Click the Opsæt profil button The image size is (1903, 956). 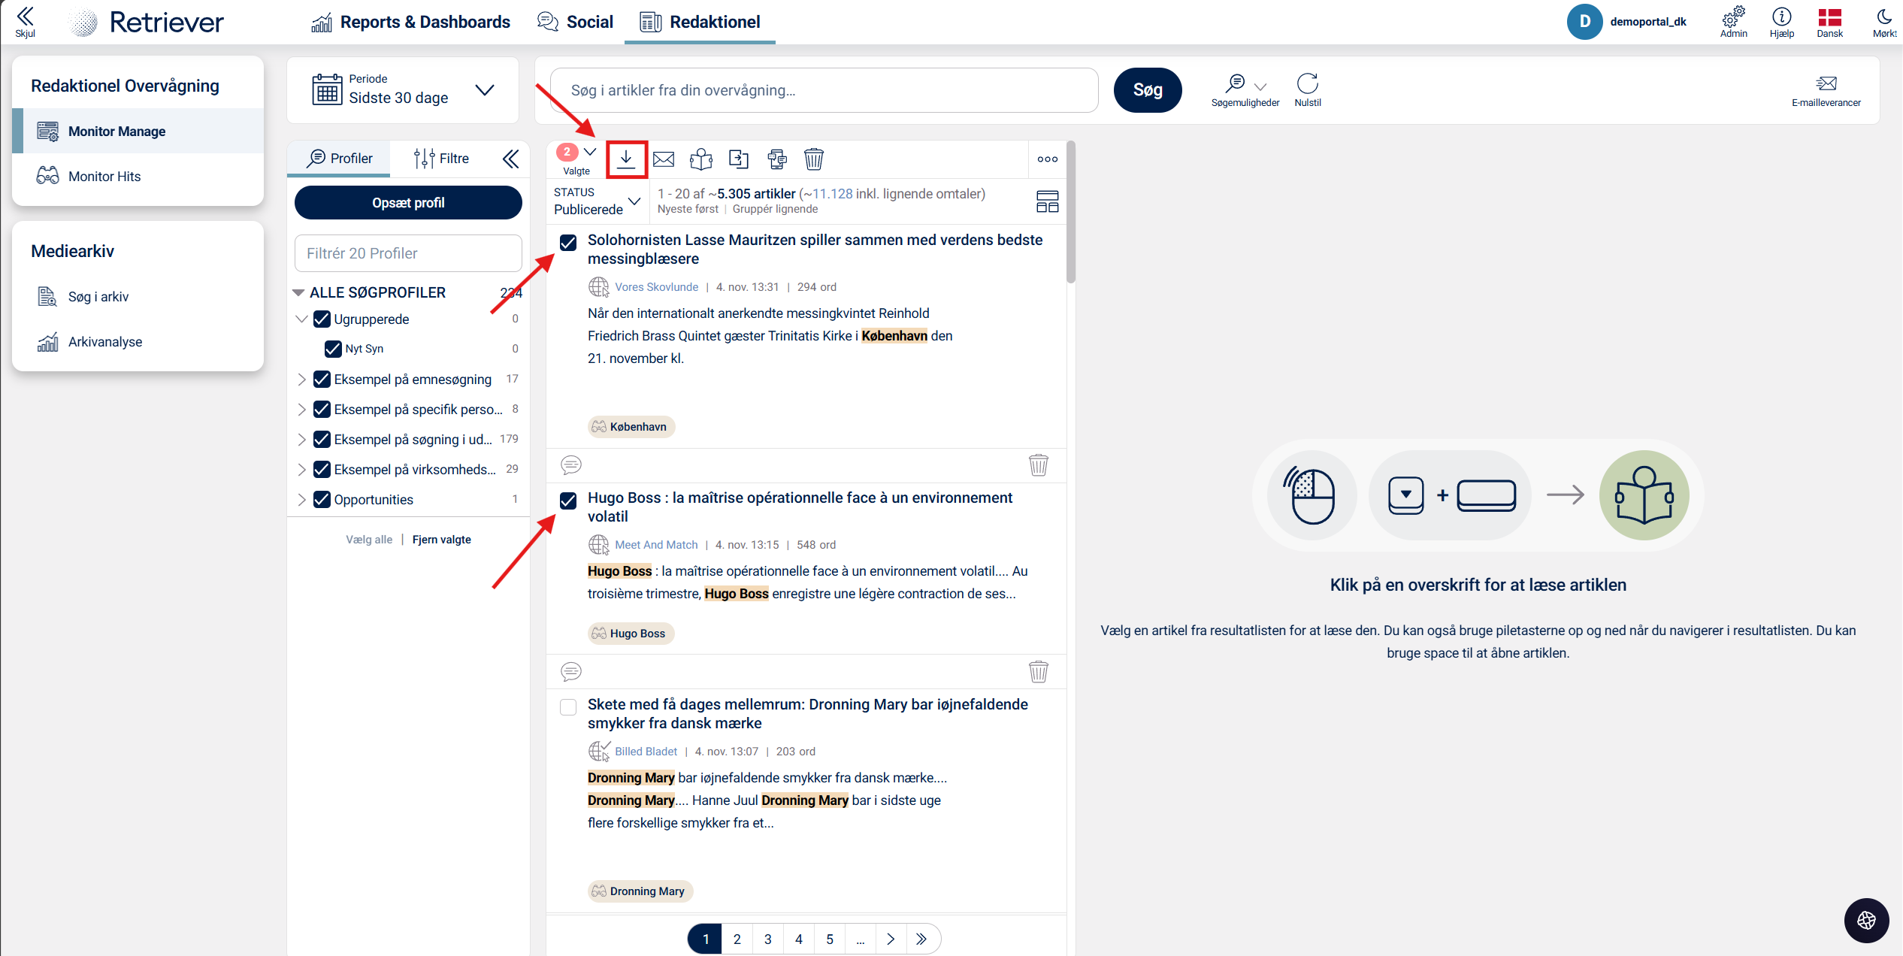tap(408, 203)
